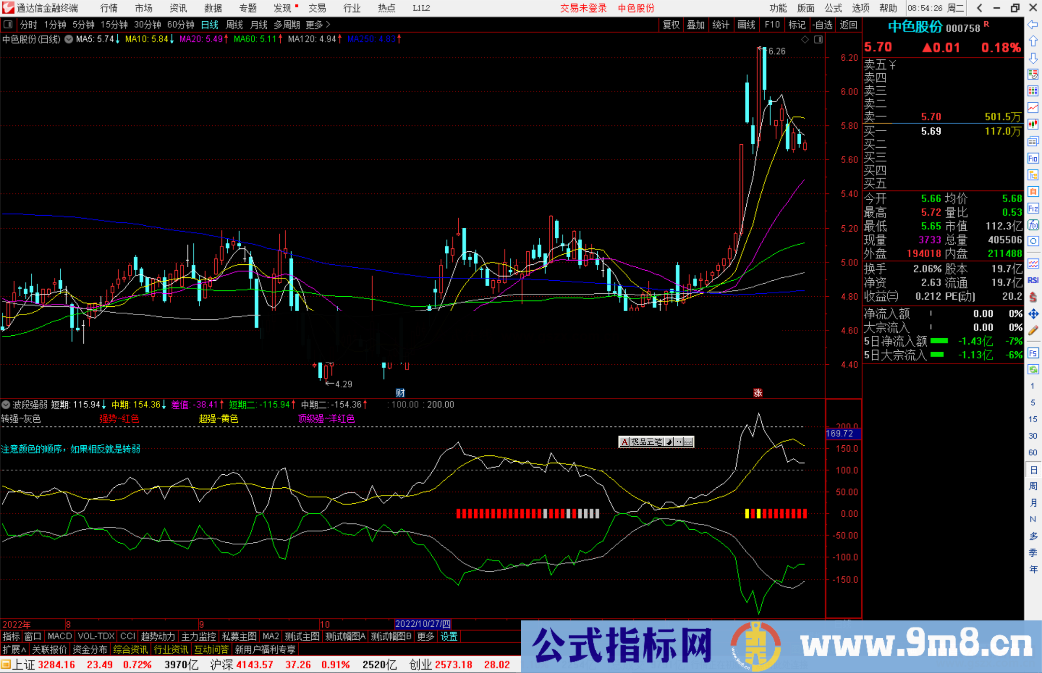Switch to the 5分钟 period tab
The width and height of the screenshot is (1042, 673).
pyautogui.click(x=83, y=25)
